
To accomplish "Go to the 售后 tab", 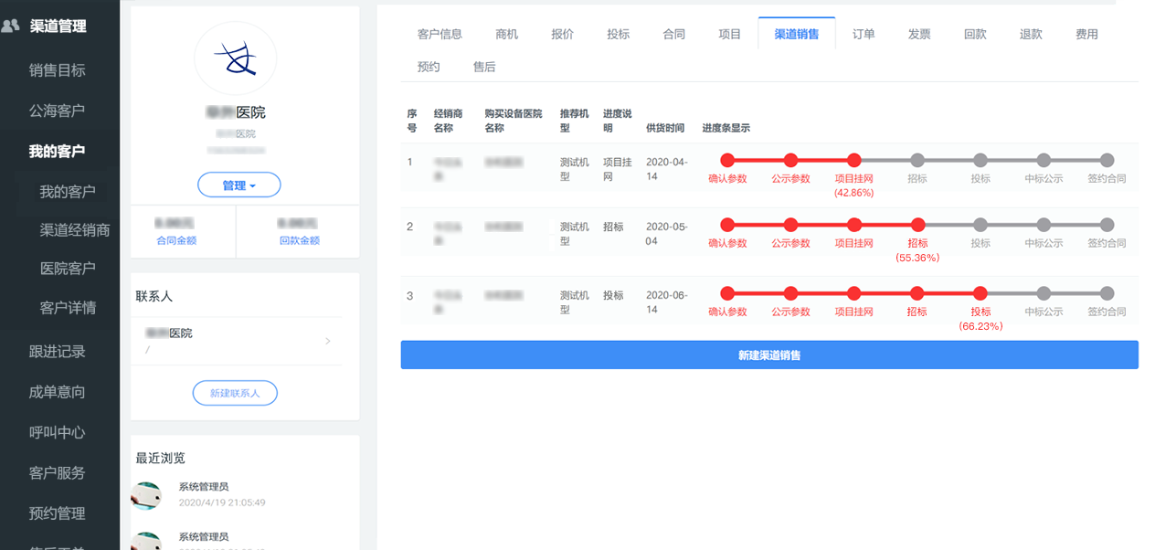I will tap(484, 67).
